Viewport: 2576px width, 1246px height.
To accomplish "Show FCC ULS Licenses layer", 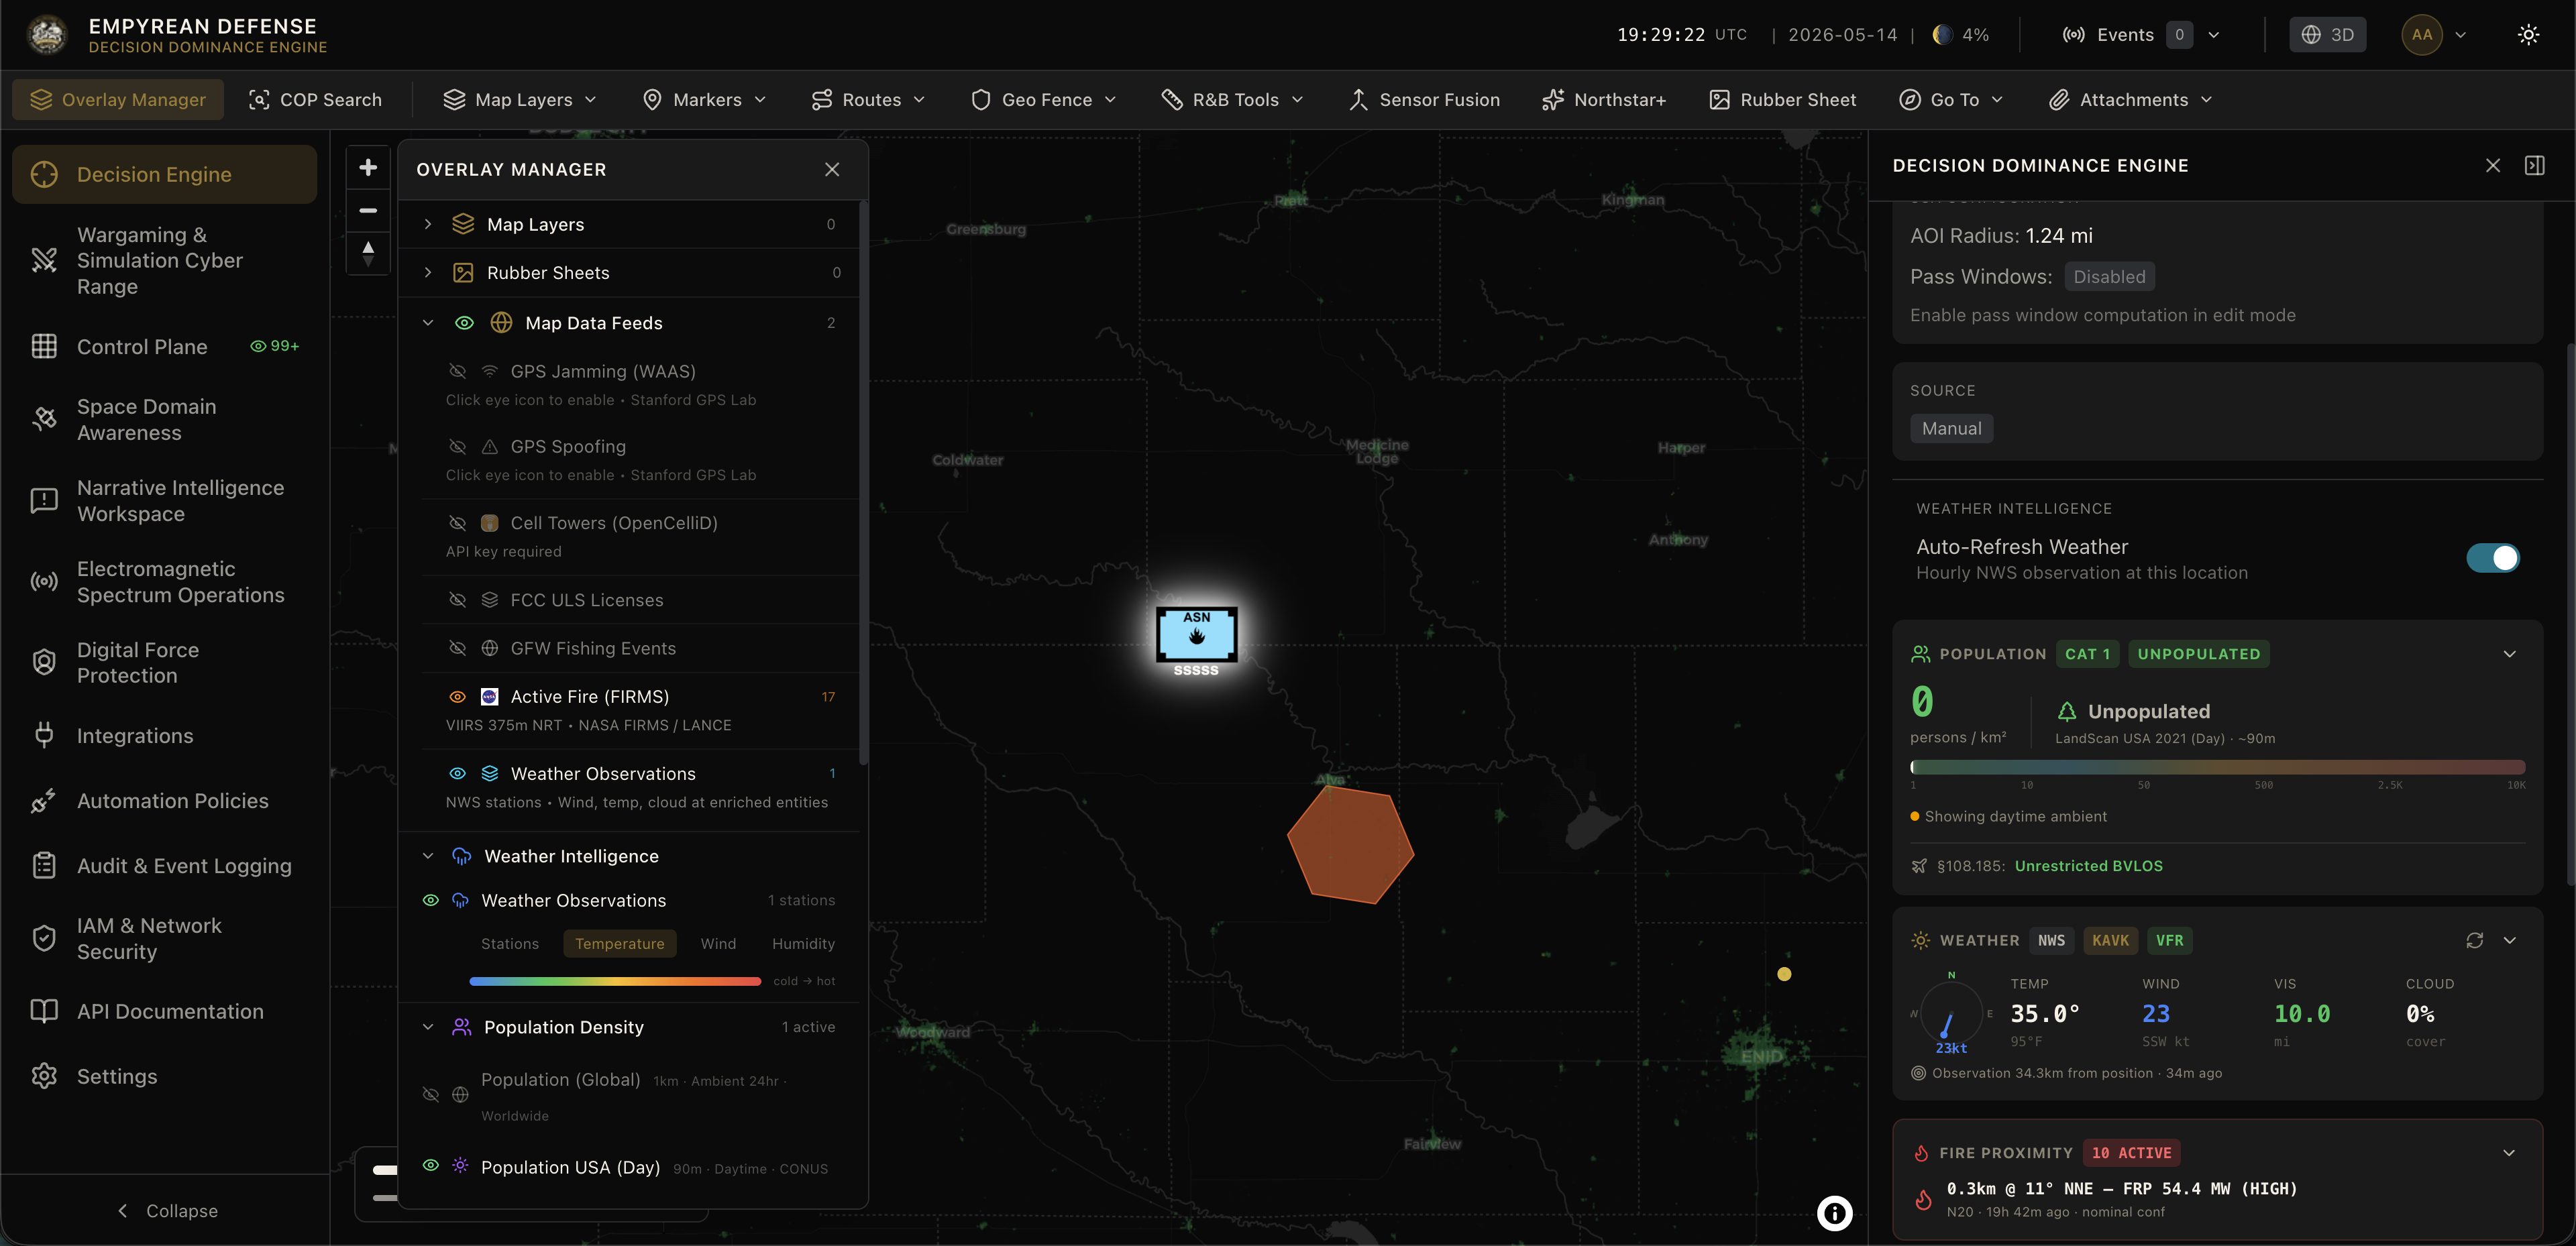I will [x=457, y=600].
